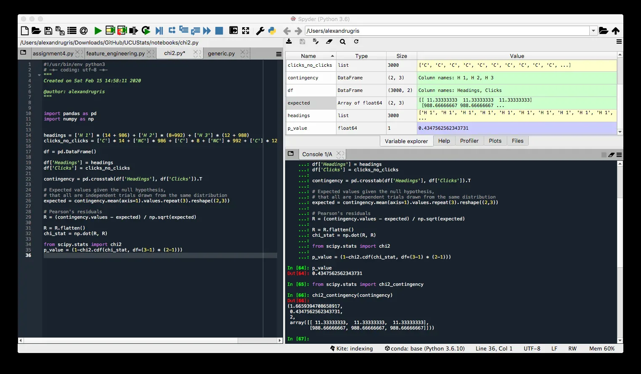
Task: Open the Profiler pane tab
Action: coord(469,141)
